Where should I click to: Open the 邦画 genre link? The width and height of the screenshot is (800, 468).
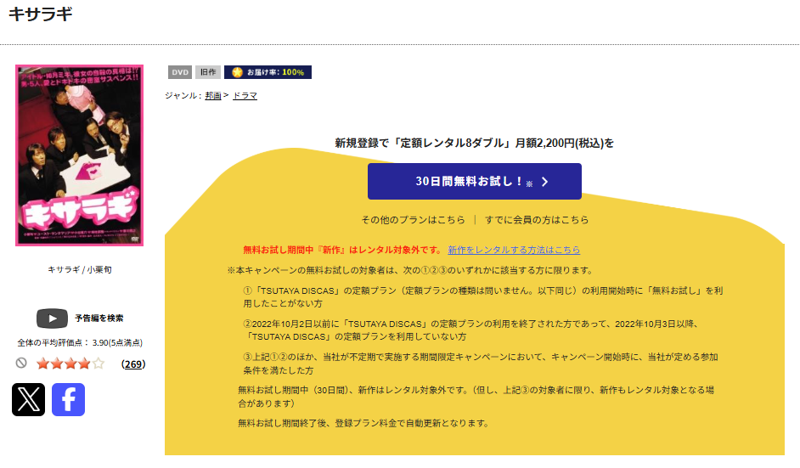coord(213,95)
